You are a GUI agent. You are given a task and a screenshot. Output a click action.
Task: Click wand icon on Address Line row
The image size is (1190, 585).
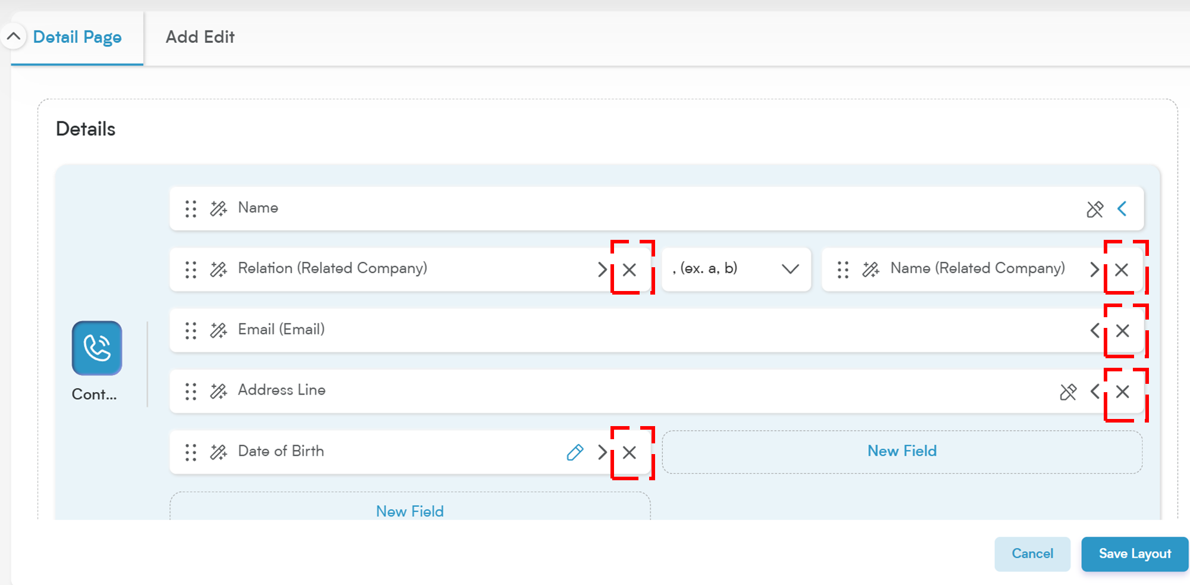point(218,391)
